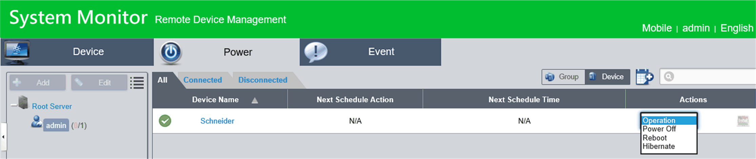Viewport: 756px width, 159px height.
Task: Collapse the Root Server tree node
Action: [13, 105]
